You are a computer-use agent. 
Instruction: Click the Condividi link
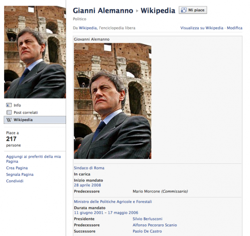coord(15,181)
